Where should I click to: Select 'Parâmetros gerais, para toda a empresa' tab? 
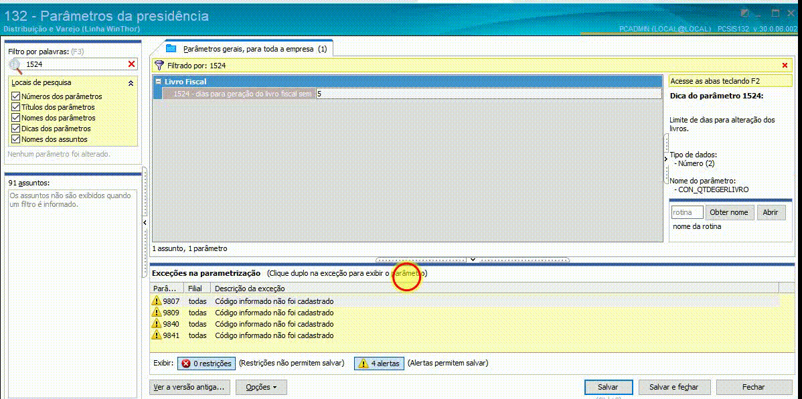pyautogui.click(x=248, y=49)
